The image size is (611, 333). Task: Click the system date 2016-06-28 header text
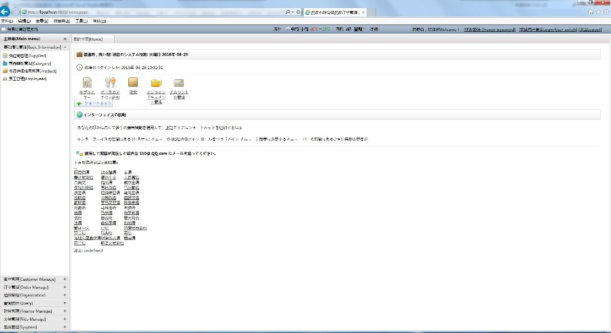[x=177, y=54]
